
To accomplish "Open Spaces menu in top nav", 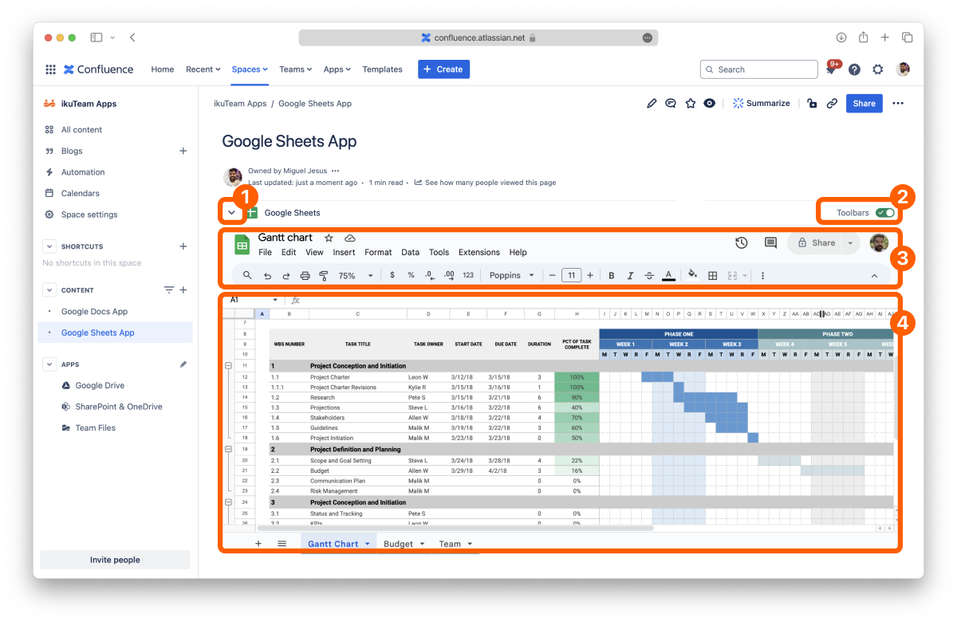I will point(250,69).
